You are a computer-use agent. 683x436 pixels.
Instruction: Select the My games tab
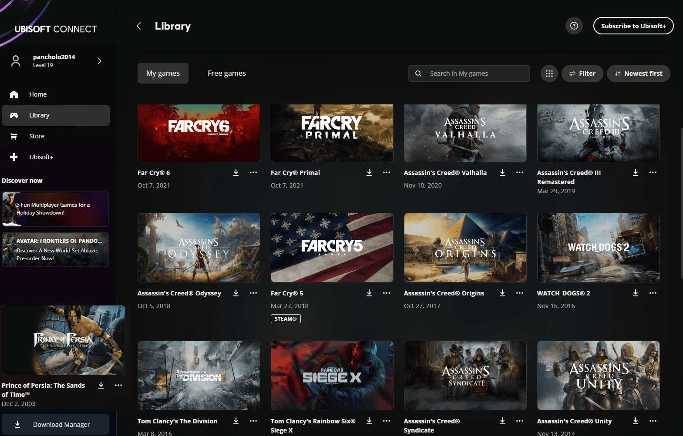(163, 73)
